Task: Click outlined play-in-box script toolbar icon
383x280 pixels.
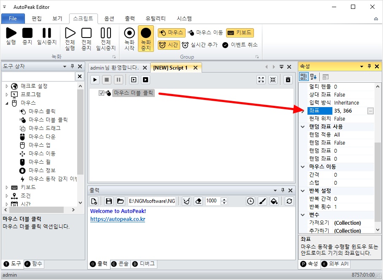Action: [x=134, y=80]
